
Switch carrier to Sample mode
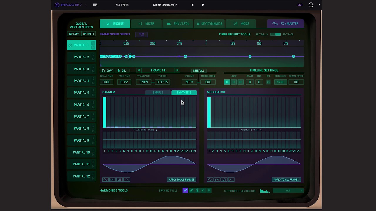click(x=158, y=93)
